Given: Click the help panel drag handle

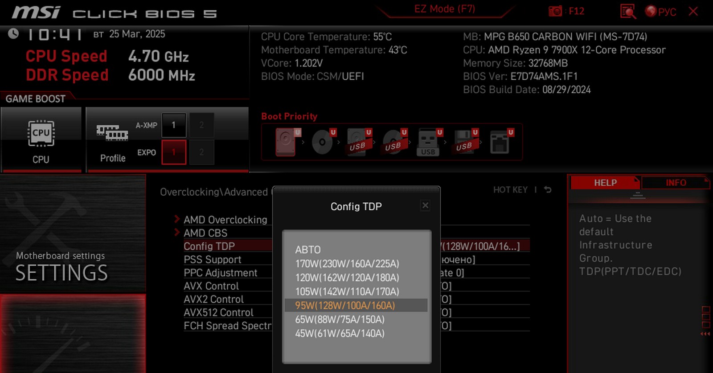Looking at the screenshot, I should click(x=638, y=195).
